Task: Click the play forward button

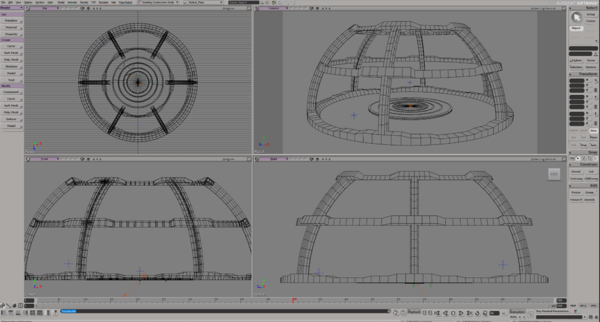Action: click(461, 313)
